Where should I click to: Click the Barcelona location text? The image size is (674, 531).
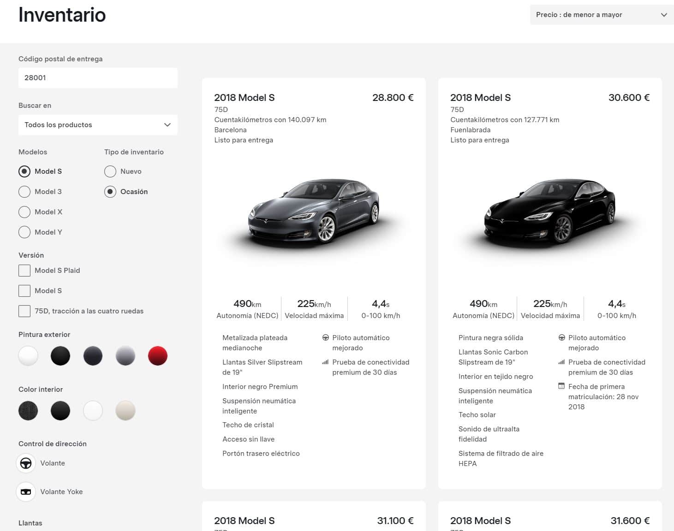[230, 130]
